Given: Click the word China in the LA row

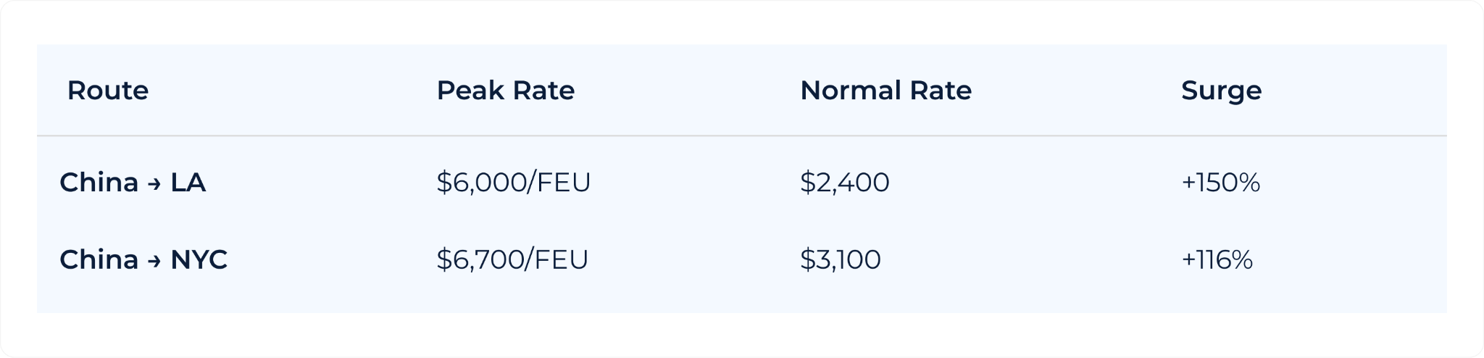Looking at the screenshot, I should tap(99, 182).
